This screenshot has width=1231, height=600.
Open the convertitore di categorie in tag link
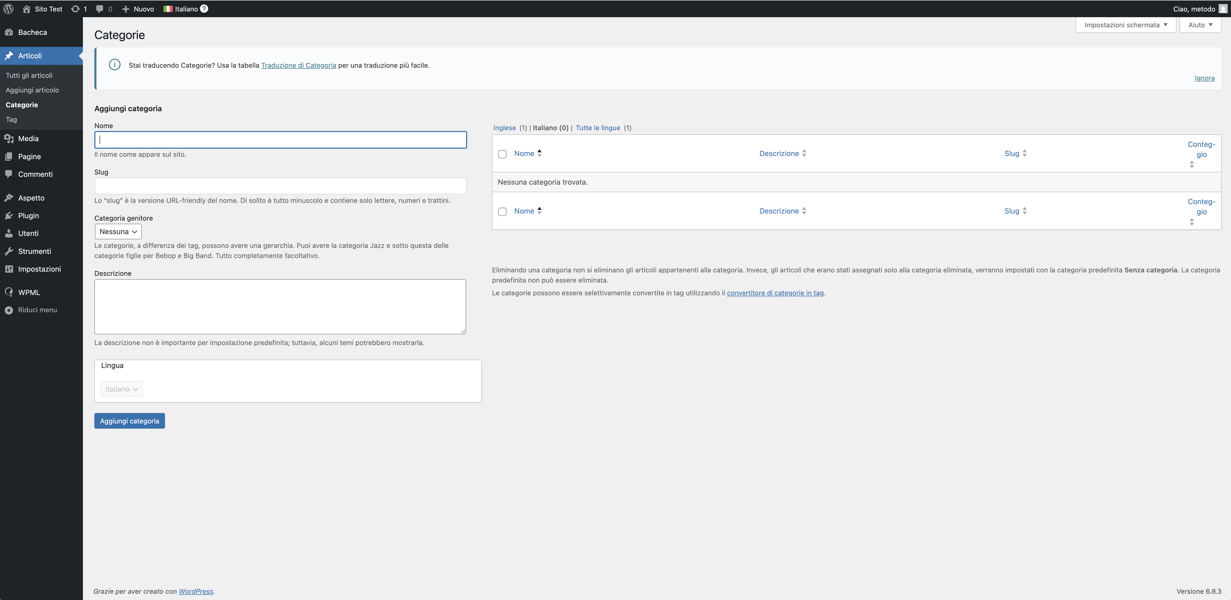[x=775, y=293]
